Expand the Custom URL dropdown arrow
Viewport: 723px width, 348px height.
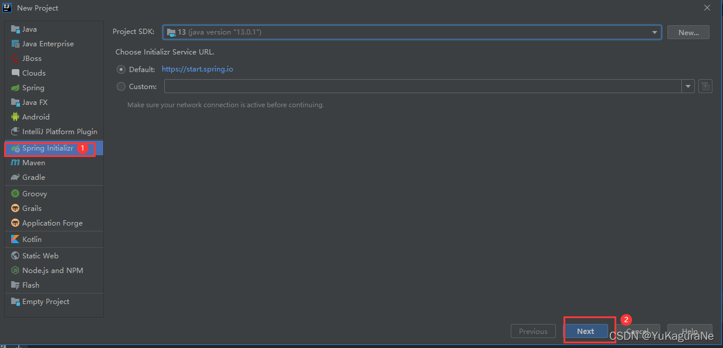tap(688, 87)
